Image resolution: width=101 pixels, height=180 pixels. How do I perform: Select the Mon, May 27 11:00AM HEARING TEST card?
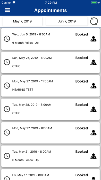50,86
